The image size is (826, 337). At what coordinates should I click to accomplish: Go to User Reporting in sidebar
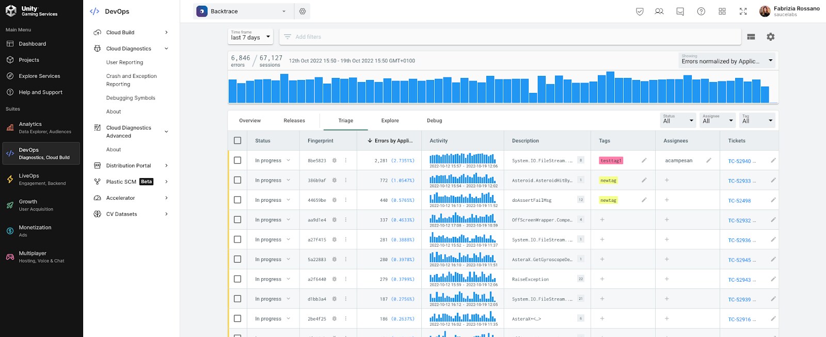124,62
